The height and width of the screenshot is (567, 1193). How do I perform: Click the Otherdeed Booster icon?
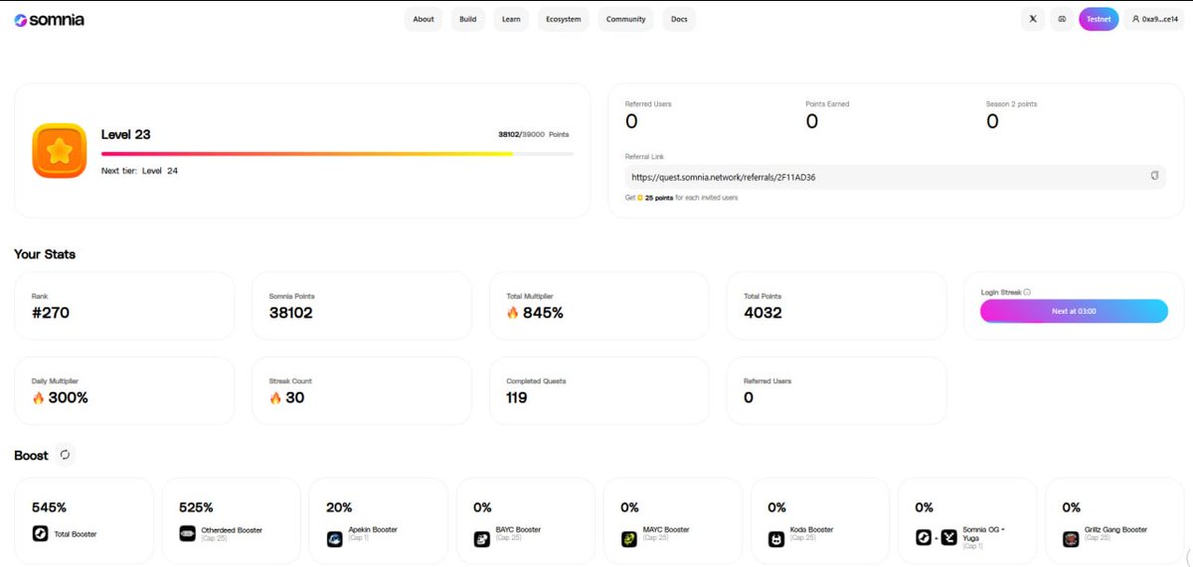coord(187,533)
